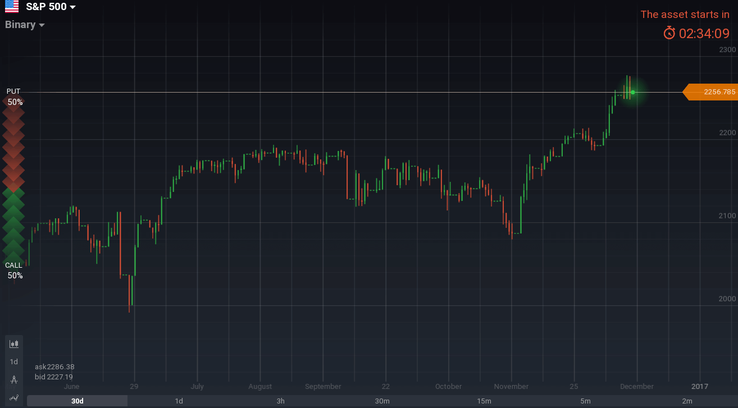Click the ask 2286.38 price text

(x=54, y=367)
